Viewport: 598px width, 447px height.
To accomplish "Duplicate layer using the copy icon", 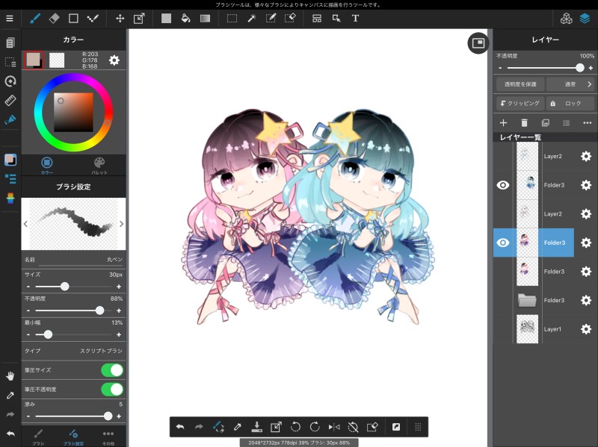I will click(546, 122).
